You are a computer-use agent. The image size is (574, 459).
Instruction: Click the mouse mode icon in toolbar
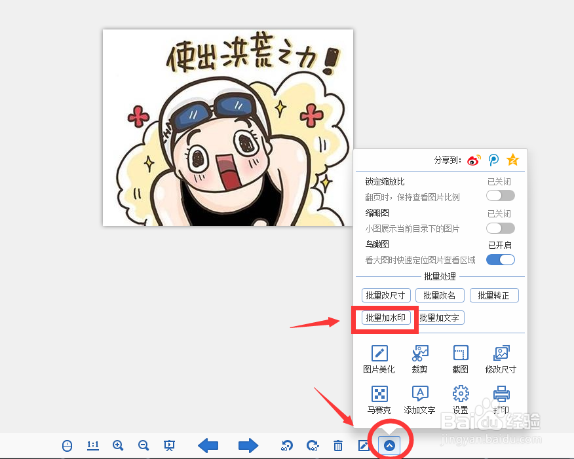tap(67, 445)
